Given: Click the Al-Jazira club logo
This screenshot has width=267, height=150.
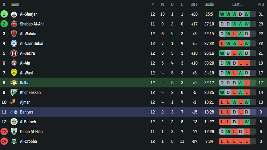Looking at the screenshot, I should coord(14,53).
